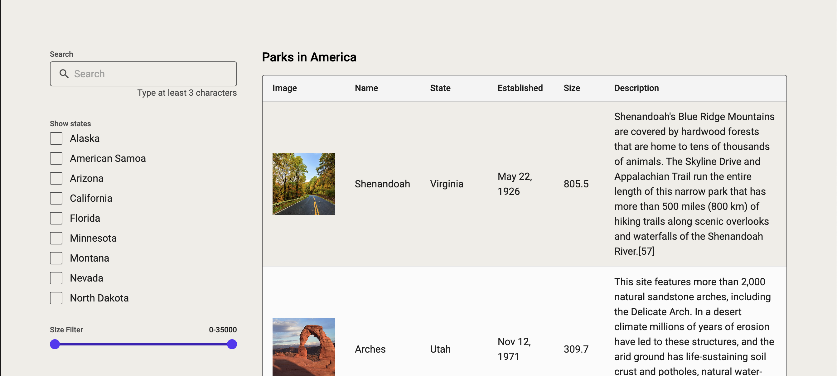Click the Size column header
837x376 pixels.
click(572, 88)
